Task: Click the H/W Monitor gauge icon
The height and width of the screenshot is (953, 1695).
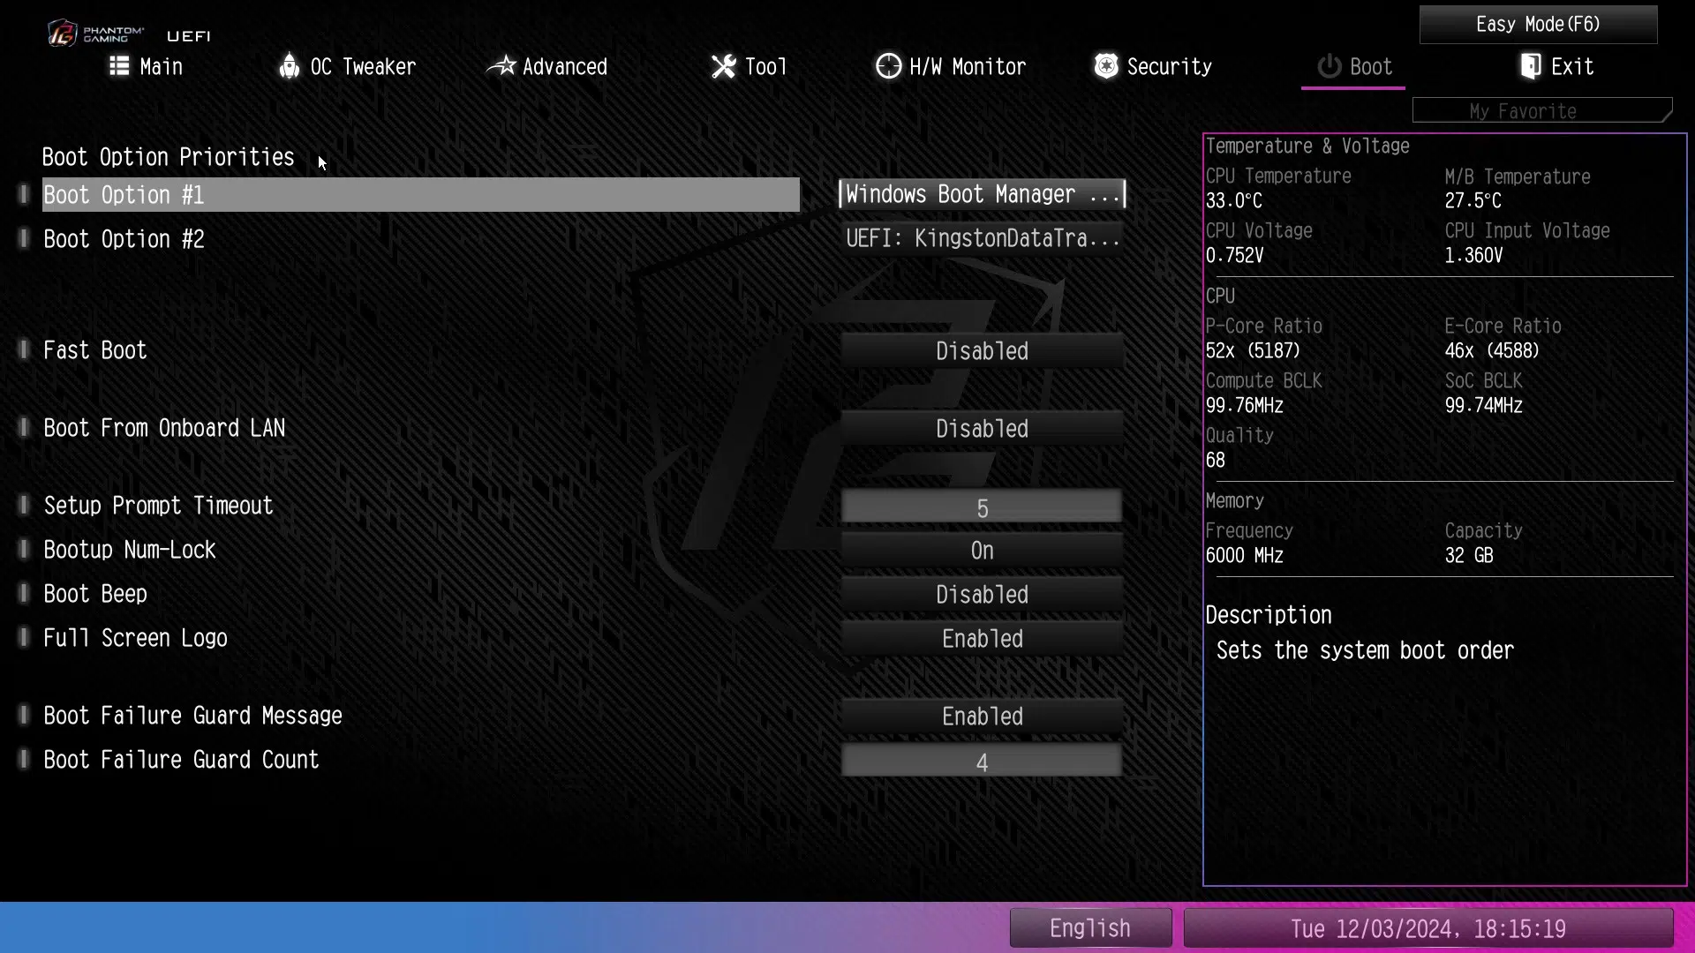Action: (x=888, y=66)
